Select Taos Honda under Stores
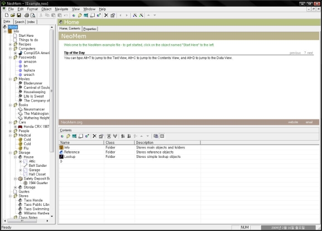The height and width of the screenshot is (231, 322). point(33,200)
